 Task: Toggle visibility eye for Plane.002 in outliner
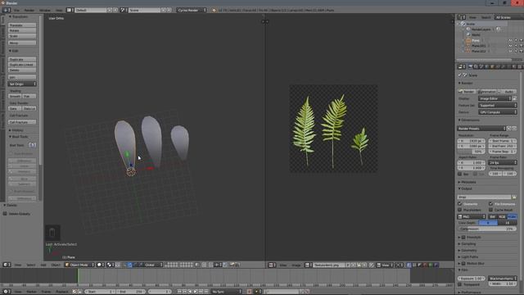click(510, 51)
